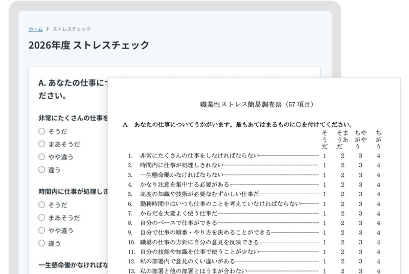Open the ホーム breadcrumb link

[35, 29]
